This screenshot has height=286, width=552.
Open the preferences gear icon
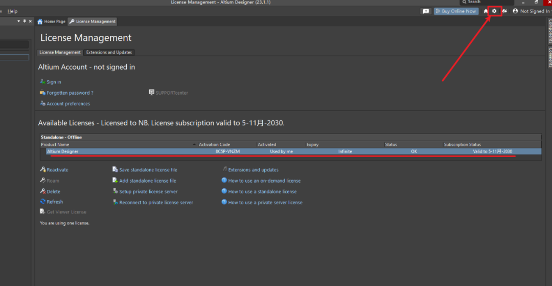tap(494, 11)
